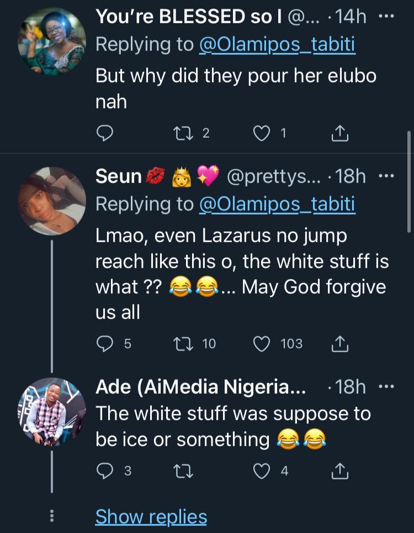Like Ade's white stuff tweet
414x533 pixels.
263,471
